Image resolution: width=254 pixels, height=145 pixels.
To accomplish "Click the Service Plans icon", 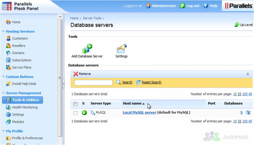I will coord(8,67).
